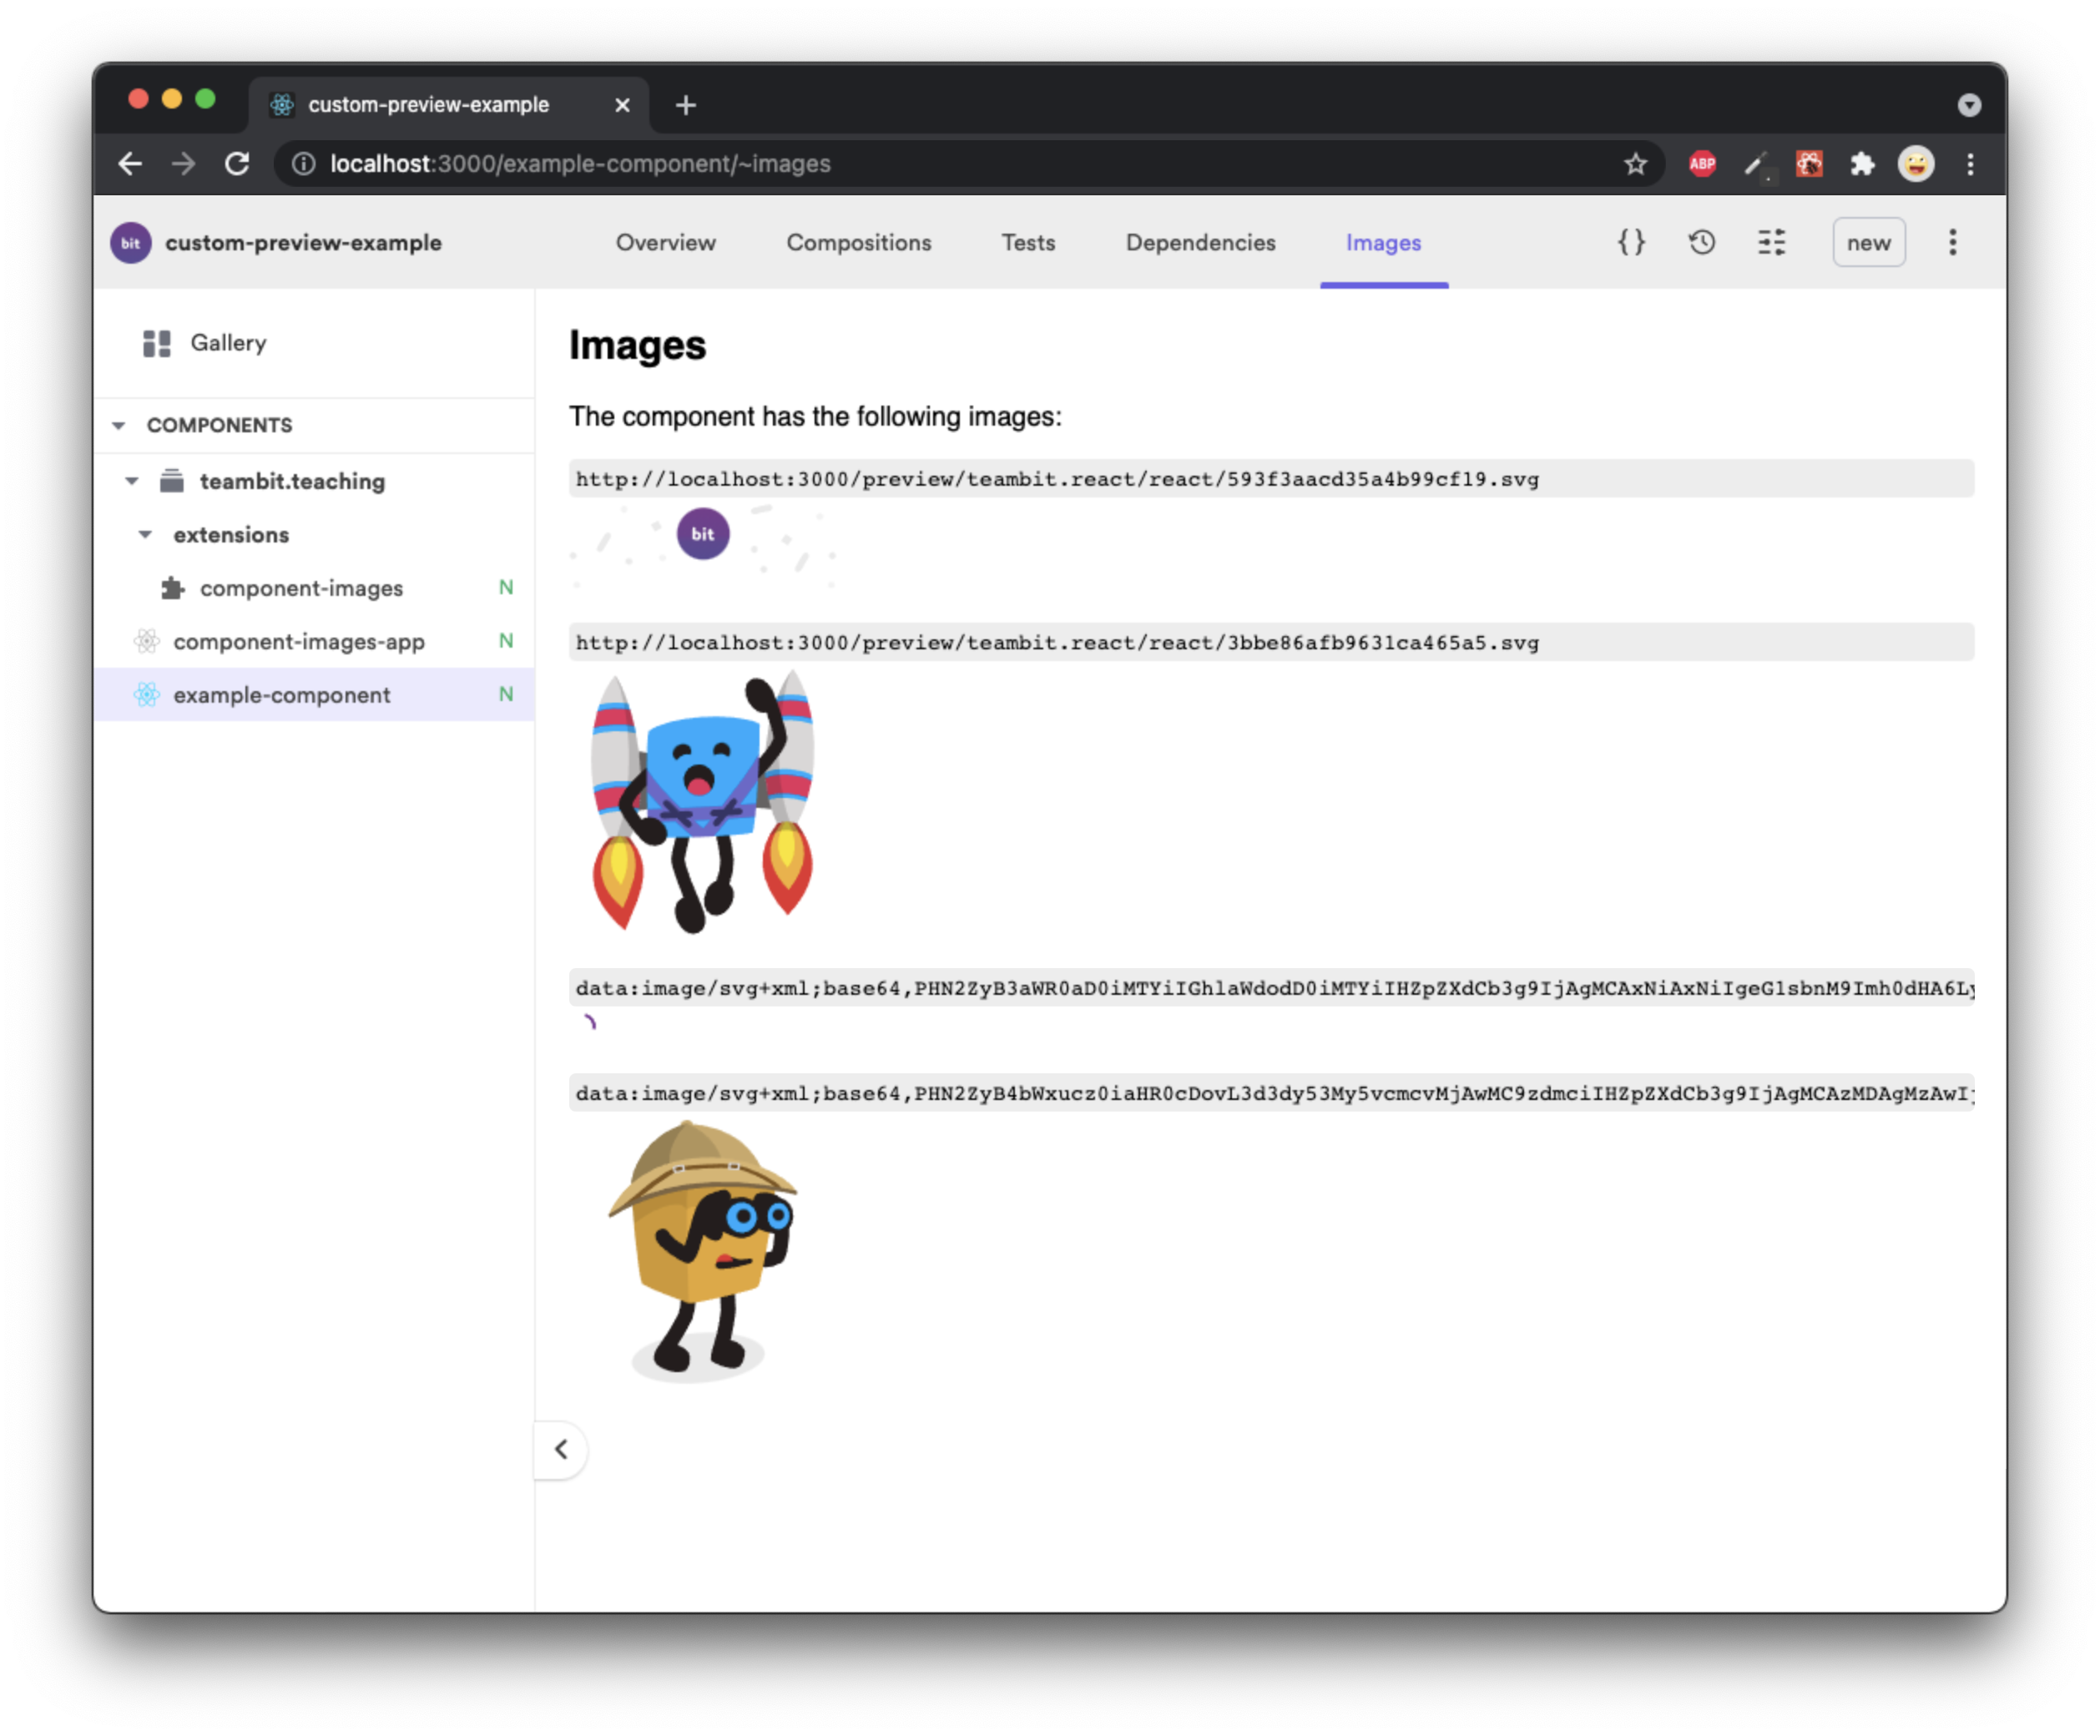
Task: Open the version history clock icon
Action: (1702, 243)
